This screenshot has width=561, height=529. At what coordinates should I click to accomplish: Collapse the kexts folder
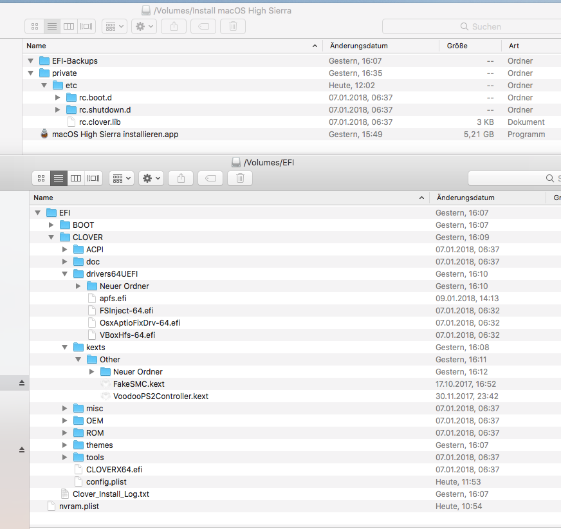click(x=65, y=347)
